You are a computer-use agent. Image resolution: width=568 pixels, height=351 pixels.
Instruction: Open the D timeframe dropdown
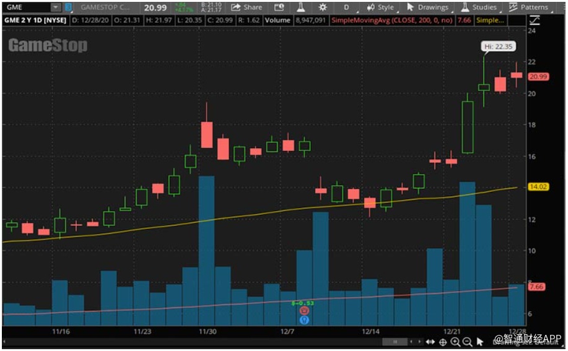tap(347, 7)
